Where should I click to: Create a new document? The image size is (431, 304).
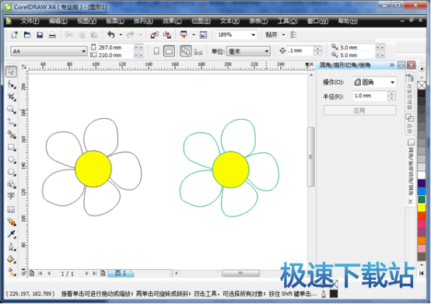pos(14,35)
